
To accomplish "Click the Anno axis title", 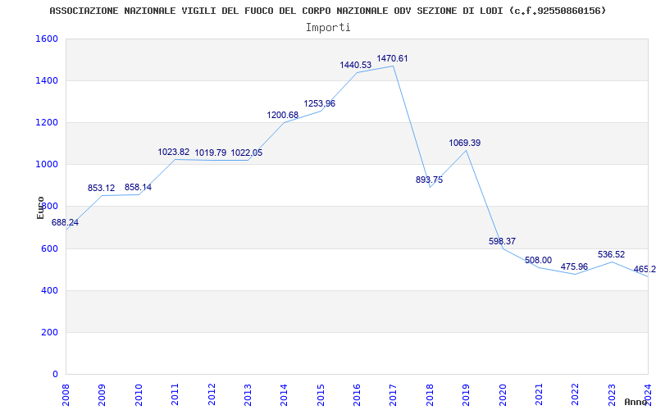I will (x=636, y=402).
